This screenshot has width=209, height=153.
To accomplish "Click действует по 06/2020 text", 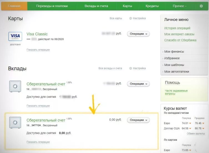I will coord(51,39).
